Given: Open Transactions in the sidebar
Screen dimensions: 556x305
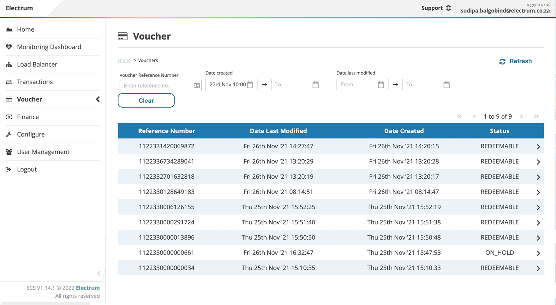Looking at the screenshot, I should tap(35, 82).
